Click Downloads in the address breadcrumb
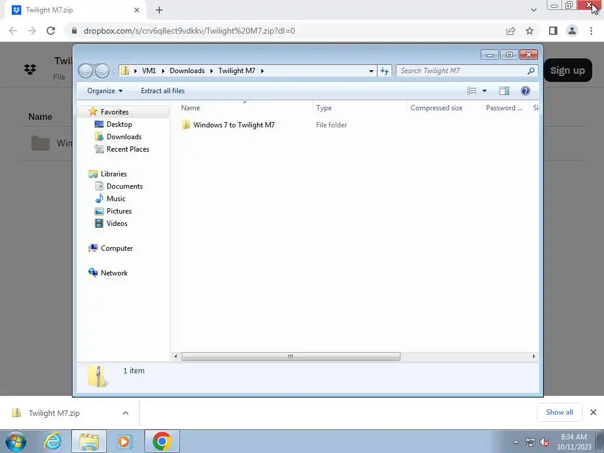The width and height of the screenshot is (604, 453). click(x=187, y=71)
